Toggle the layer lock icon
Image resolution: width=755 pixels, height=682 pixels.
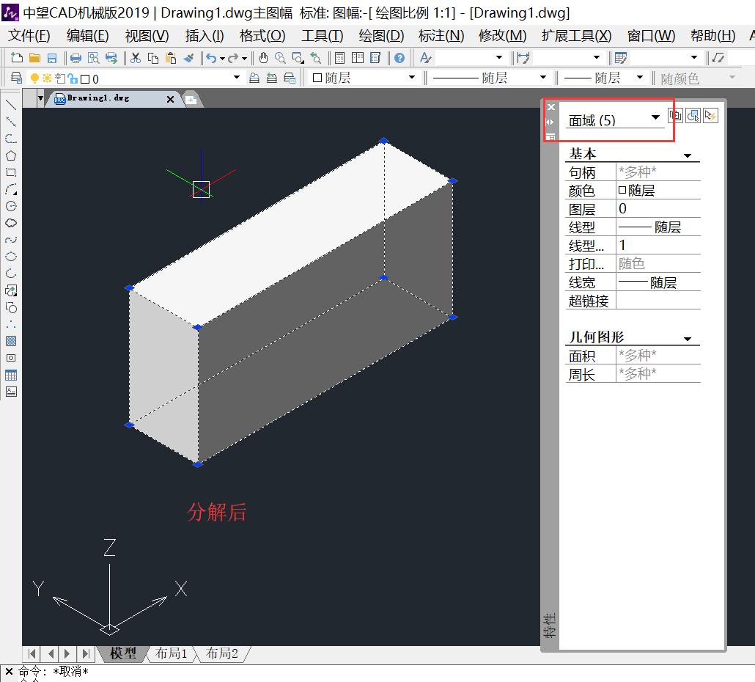[x=73, y=77]
